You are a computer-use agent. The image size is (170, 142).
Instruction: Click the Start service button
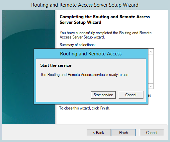103,95
